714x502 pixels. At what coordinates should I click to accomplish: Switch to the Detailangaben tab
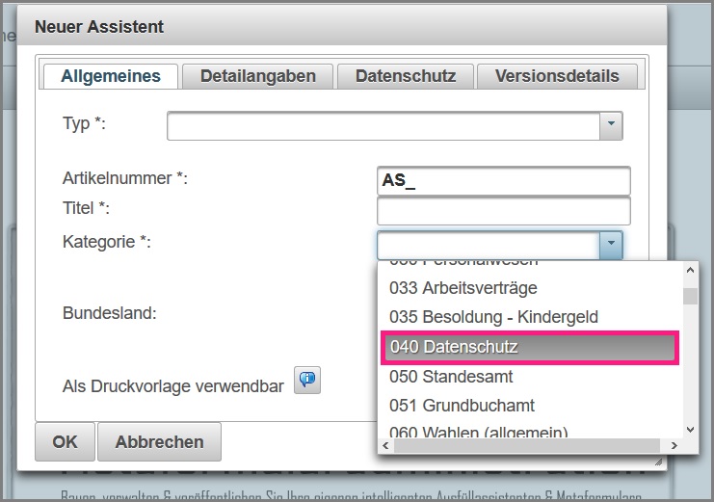257,76
